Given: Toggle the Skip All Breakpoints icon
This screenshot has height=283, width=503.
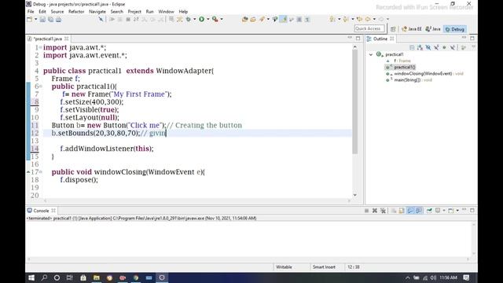Looking at the screenshot, I should pyautogui.click(x=101, y=20).
